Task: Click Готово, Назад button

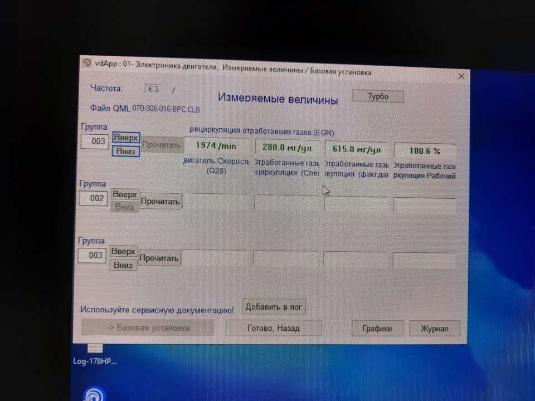Action: point(273,328)
